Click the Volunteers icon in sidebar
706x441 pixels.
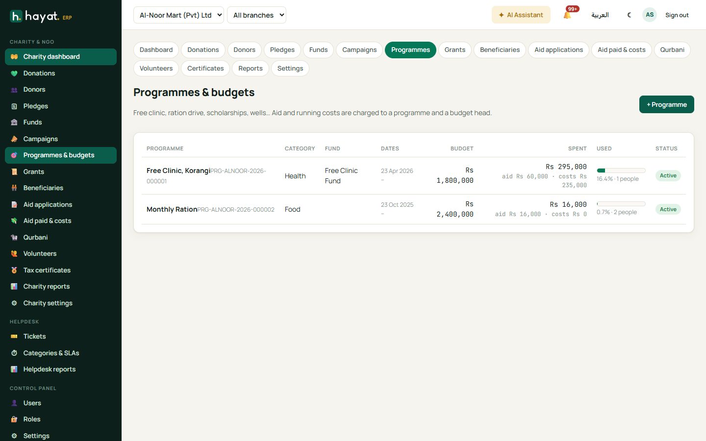(x=14, y=254)
